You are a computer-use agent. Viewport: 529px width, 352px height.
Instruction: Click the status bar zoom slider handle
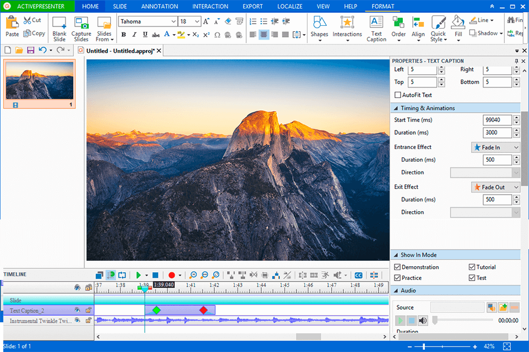(x=424, y=346)
